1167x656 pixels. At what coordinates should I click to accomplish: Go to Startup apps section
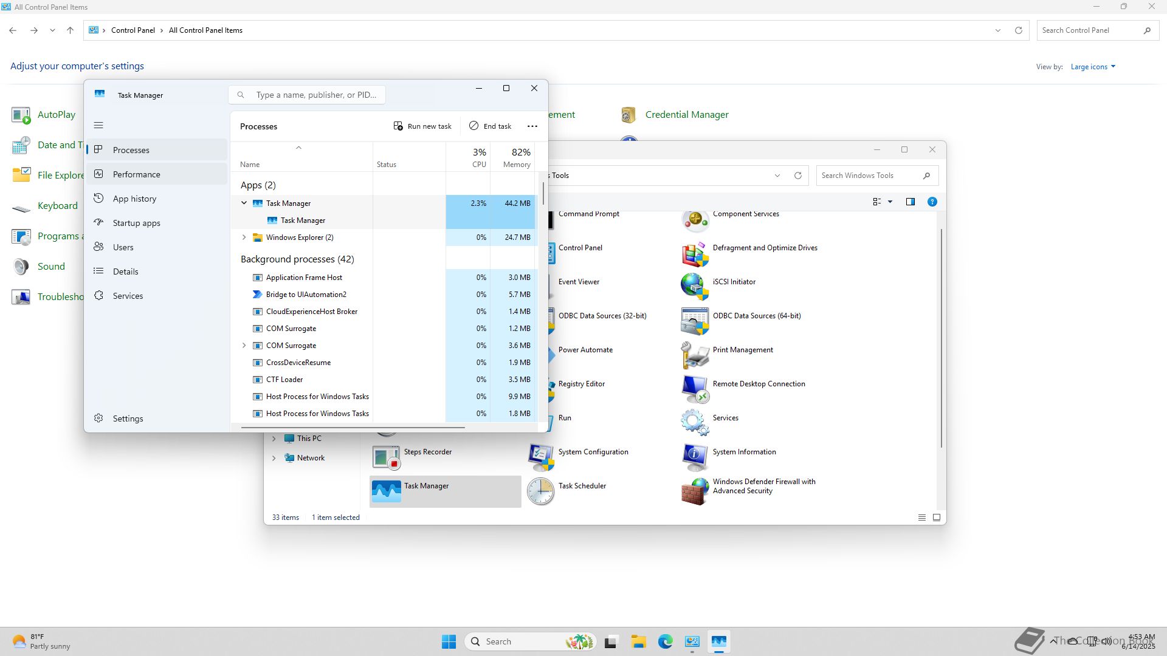pyautogui.click(x=136, y=223)
